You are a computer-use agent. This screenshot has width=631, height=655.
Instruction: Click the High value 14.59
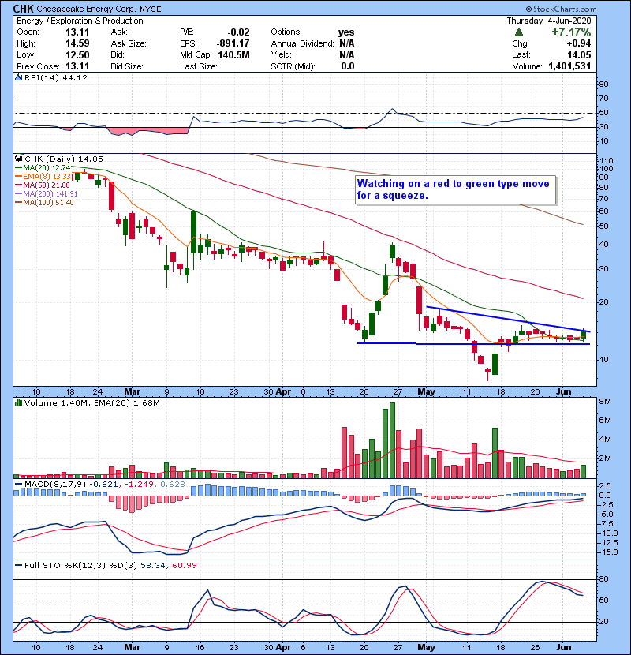(77, 43)
